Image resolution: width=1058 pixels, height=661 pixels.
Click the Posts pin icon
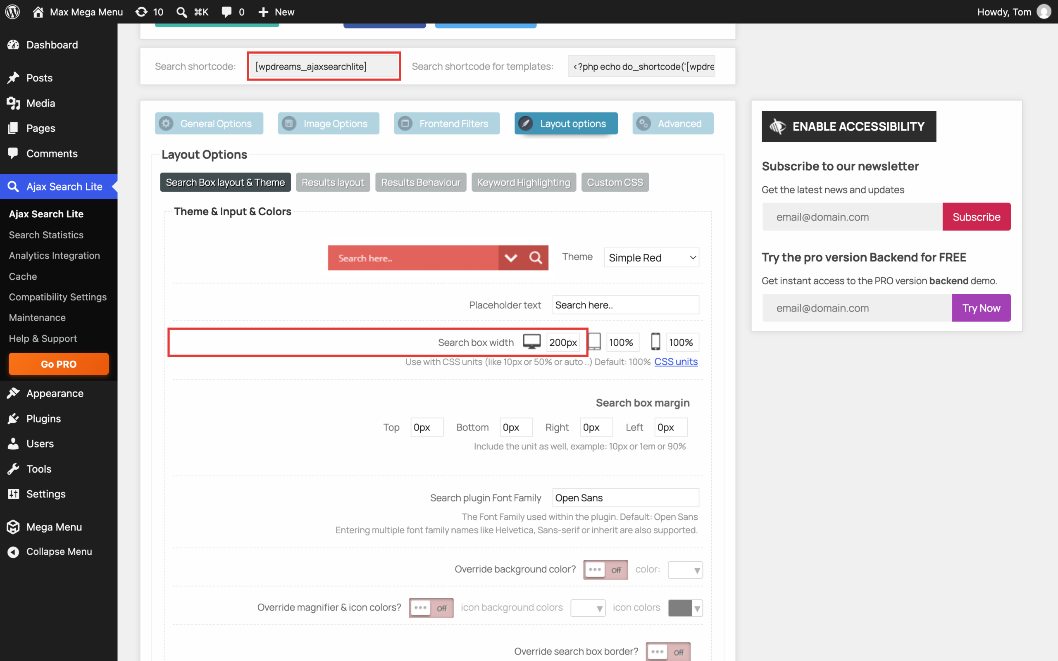[13, 78]
